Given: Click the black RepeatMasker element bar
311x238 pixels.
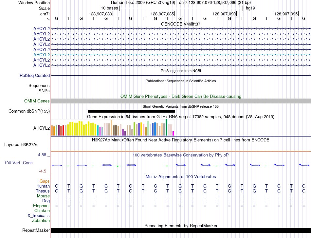Looking at the screenshot, I should pos(181,230).
